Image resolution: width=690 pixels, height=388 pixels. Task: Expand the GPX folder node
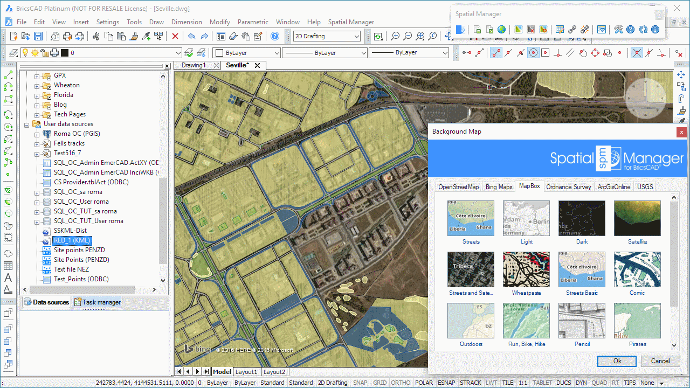point(37,75)
